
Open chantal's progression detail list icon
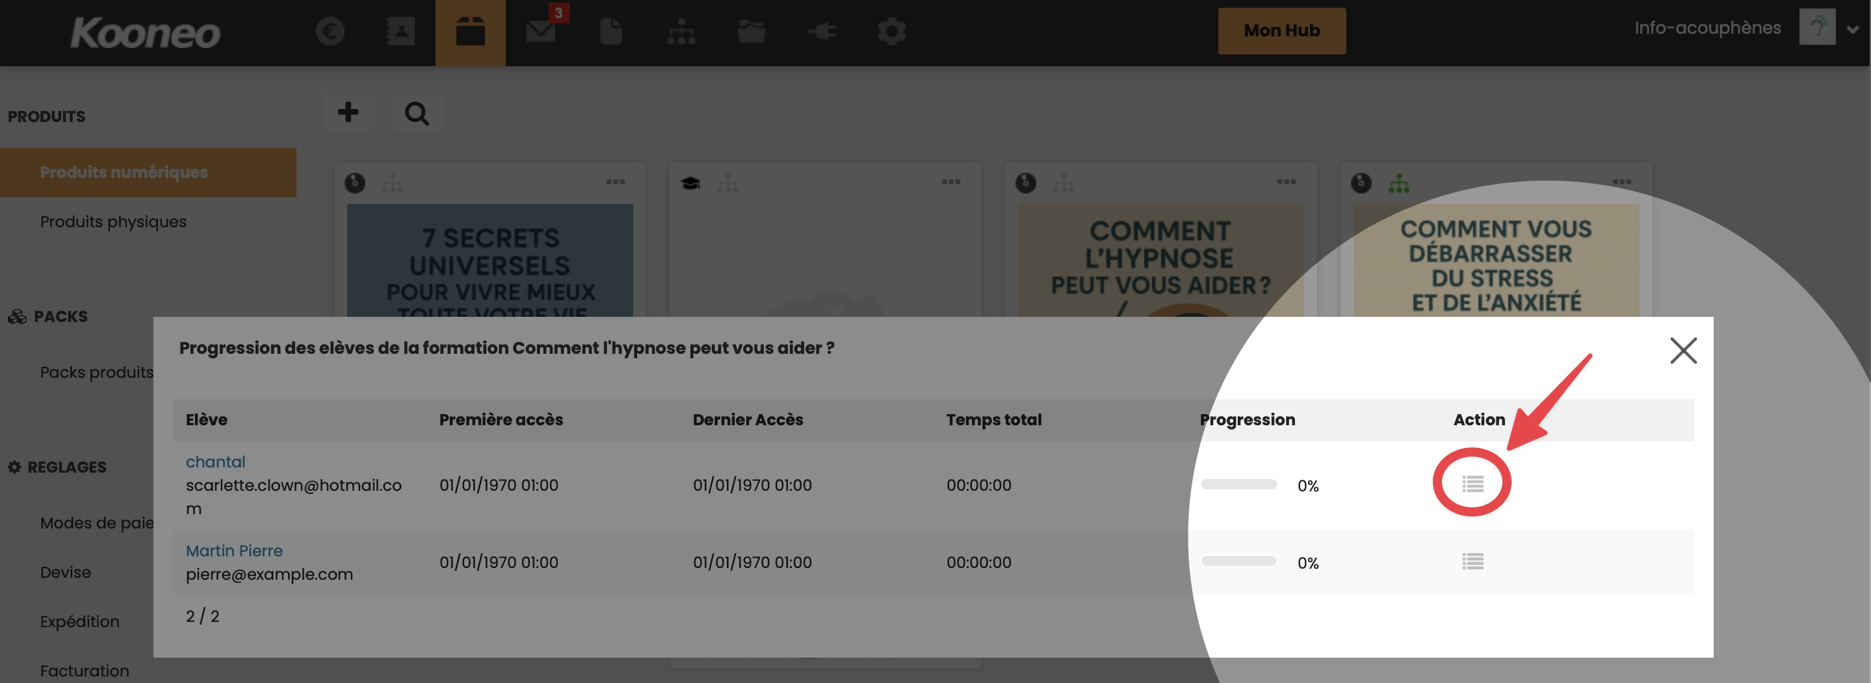click(1472, 484)
